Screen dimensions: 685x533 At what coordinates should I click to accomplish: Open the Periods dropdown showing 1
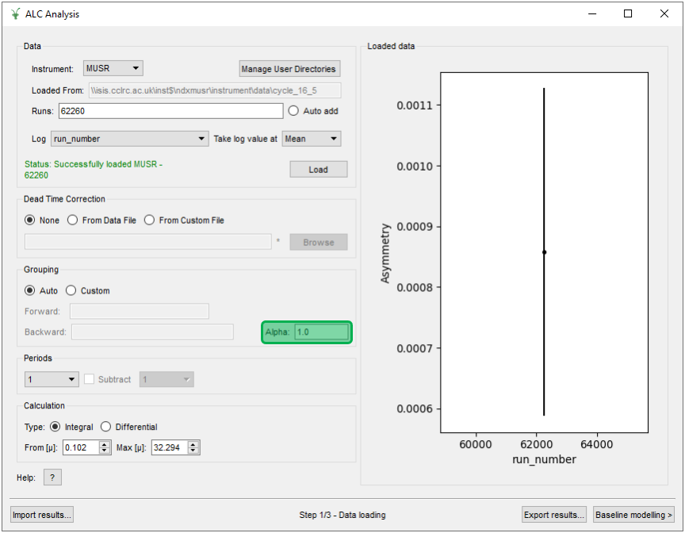(x=52, y=380)
